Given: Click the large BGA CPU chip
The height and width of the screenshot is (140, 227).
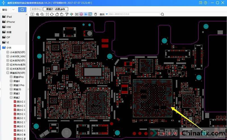Looking at the screenshot, I should [153, 98].
